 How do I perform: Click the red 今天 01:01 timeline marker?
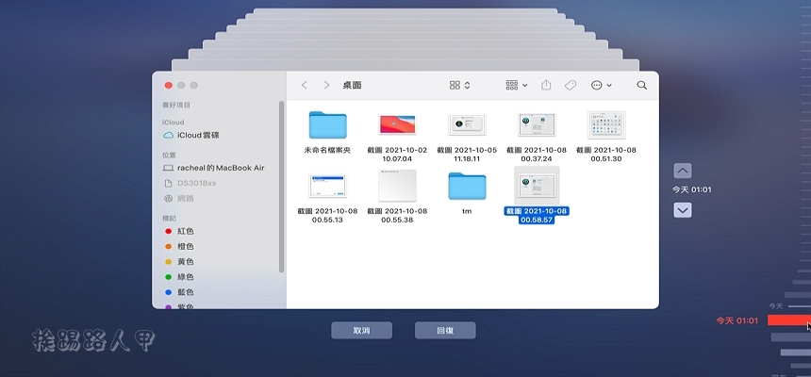coord(786,320)
